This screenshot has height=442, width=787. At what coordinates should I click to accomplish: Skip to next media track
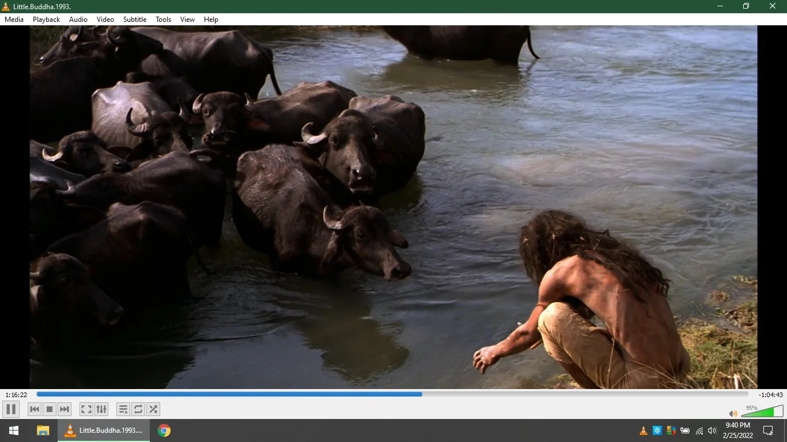[x=65, y=409]
